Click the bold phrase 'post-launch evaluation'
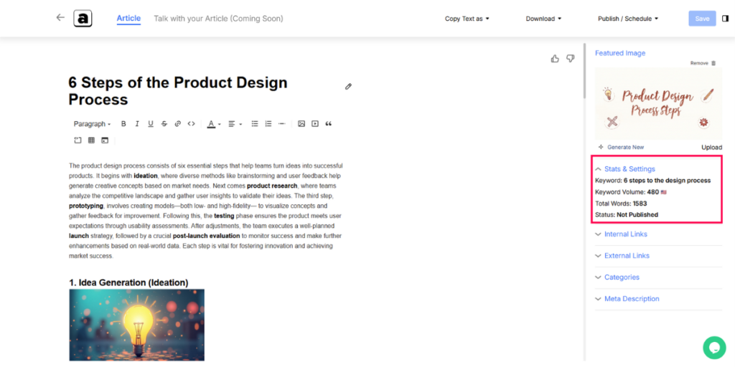Screen dimensions: 735x367 pyautogui.click(x=206, y=236)
